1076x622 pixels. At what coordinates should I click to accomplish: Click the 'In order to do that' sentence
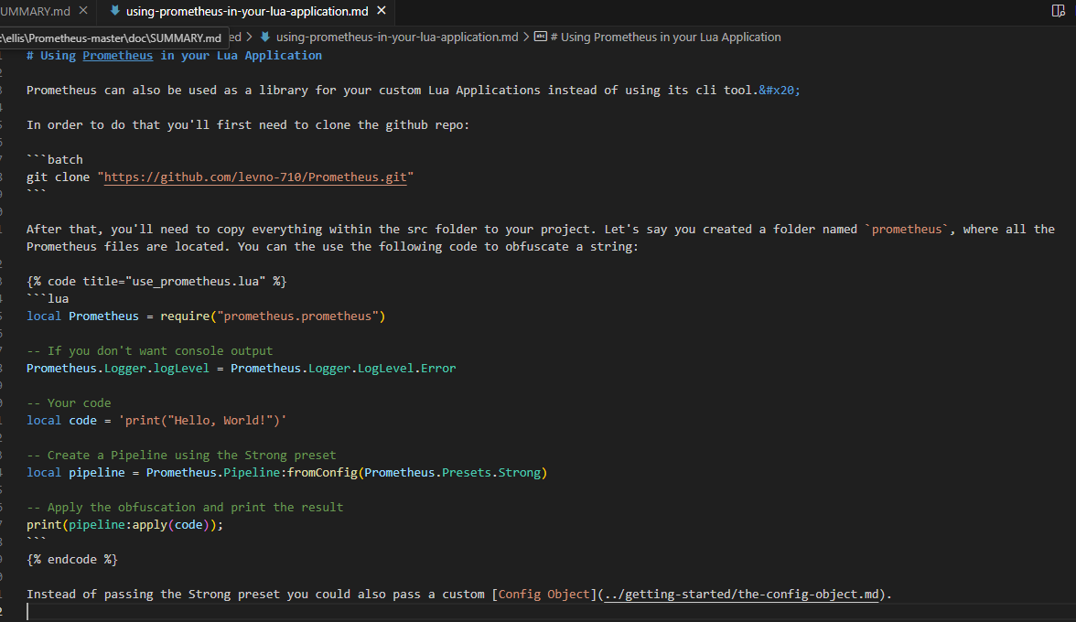[249, 124]
